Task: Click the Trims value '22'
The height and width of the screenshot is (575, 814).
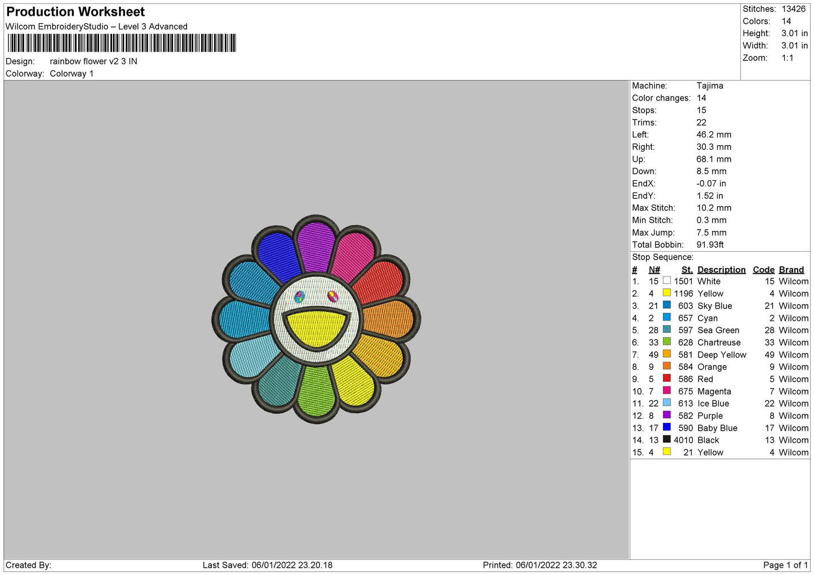Action: pos(701,122)
